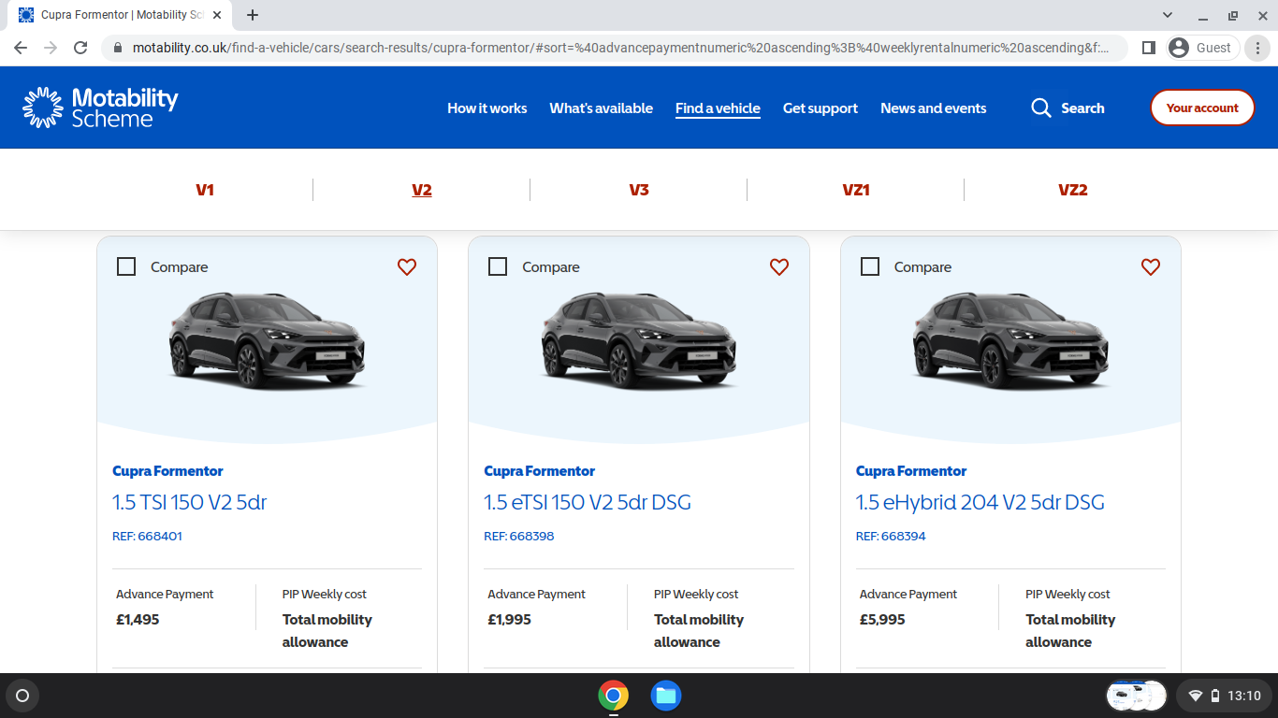Open the status tray with clock 13:10

click(x=1225, y=696)
